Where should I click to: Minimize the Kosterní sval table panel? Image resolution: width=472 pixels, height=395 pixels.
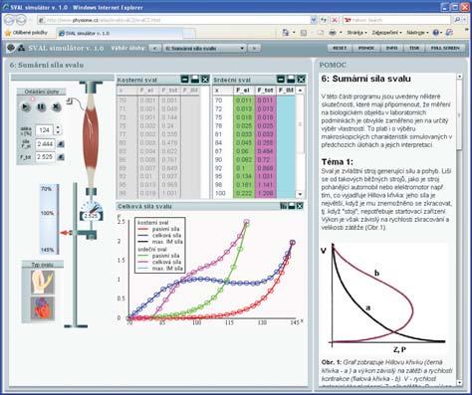[x=185, y=80]
